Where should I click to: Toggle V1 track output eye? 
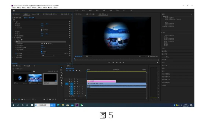[x=77, y=84]
